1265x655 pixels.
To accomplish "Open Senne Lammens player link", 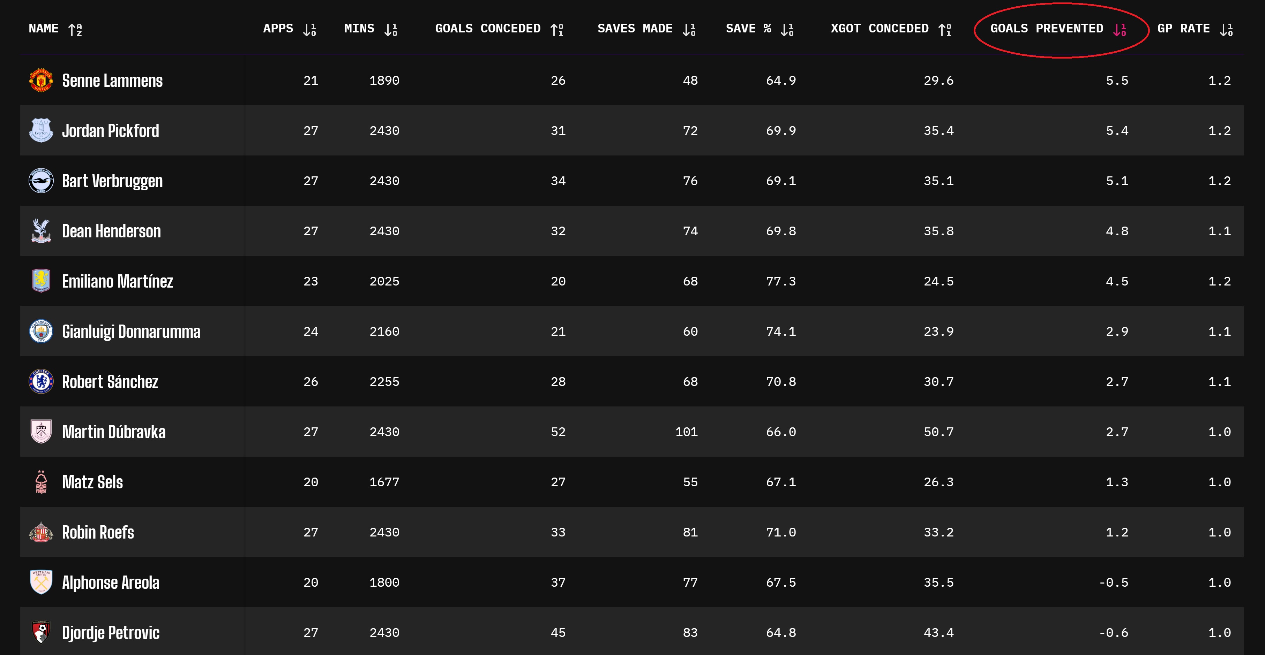I will click(x=112, y=81).
